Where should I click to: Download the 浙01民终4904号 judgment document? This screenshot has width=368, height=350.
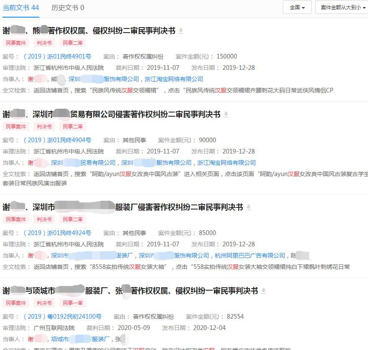coord(226,115)
